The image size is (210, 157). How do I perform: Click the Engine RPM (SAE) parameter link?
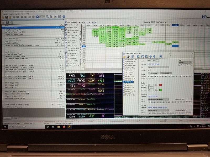click(x=153, y=96)
